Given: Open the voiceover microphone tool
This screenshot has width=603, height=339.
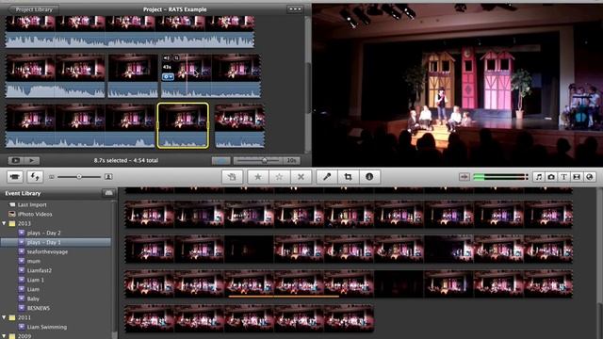Looking at the screenshot, I should tap(327, 177).
